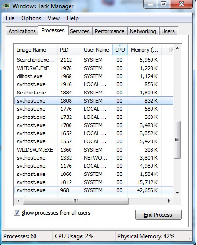The width and height of the screenshot is (197, 245).
Task: Click memory value 42,656 K
Action: (x=147, y=190)
